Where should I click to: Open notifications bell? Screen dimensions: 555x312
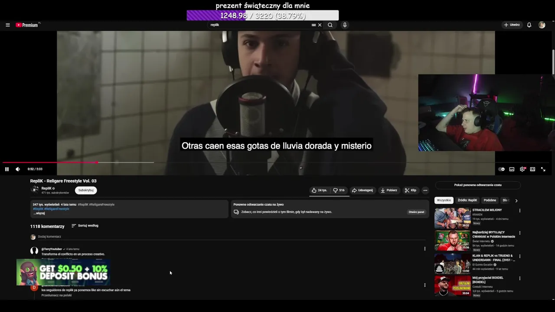(x=529, y=25)
